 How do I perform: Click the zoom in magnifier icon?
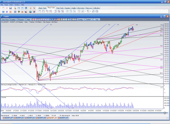pyautogui.click(x=55, y=20)
